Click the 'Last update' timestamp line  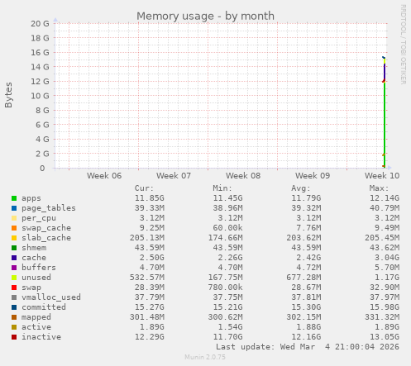point(308,347)
